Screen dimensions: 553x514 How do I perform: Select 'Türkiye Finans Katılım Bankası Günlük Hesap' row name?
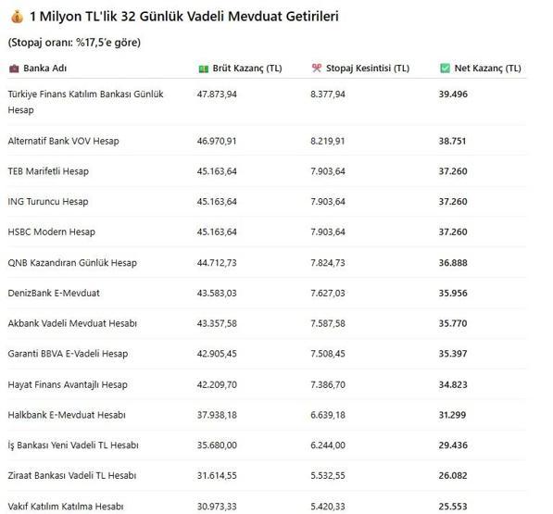86,102
